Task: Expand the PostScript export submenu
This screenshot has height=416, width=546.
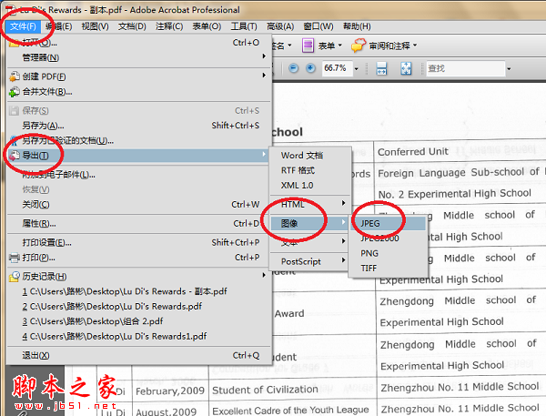Action: coord(310,261)
